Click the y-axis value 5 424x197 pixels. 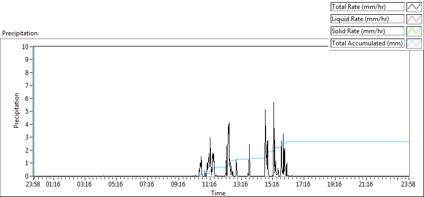pyautogui.click(x=27, y=111)
